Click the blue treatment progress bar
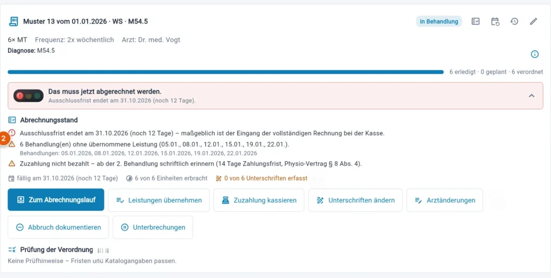 (x=225, y=72)
